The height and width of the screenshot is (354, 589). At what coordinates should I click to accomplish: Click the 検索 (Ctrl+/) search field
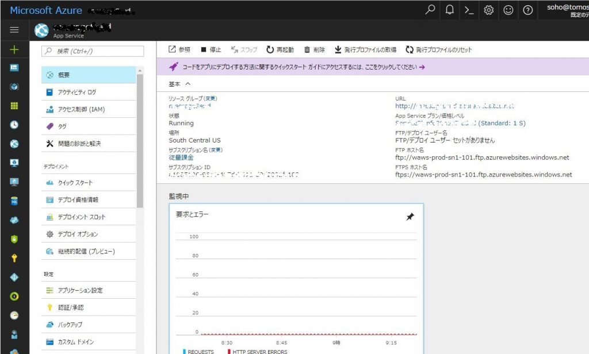92,51
